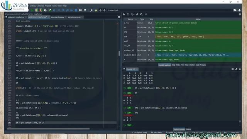Image resolution: width=247 pixels, height=139 pixels.
Task: Click the blue Stop debugging square
Action: tap(76, 10)
